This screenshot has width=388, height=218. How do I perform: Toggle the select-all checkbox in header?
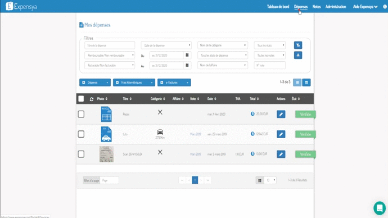[x=81, y=99]
